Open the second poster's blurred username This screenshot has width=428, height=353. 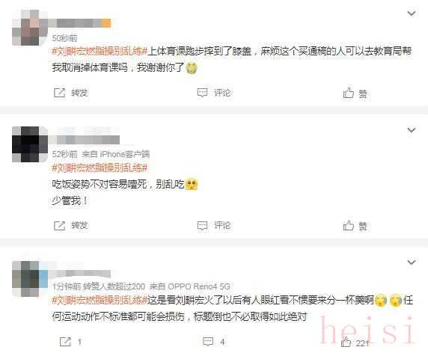pos(86,140)
